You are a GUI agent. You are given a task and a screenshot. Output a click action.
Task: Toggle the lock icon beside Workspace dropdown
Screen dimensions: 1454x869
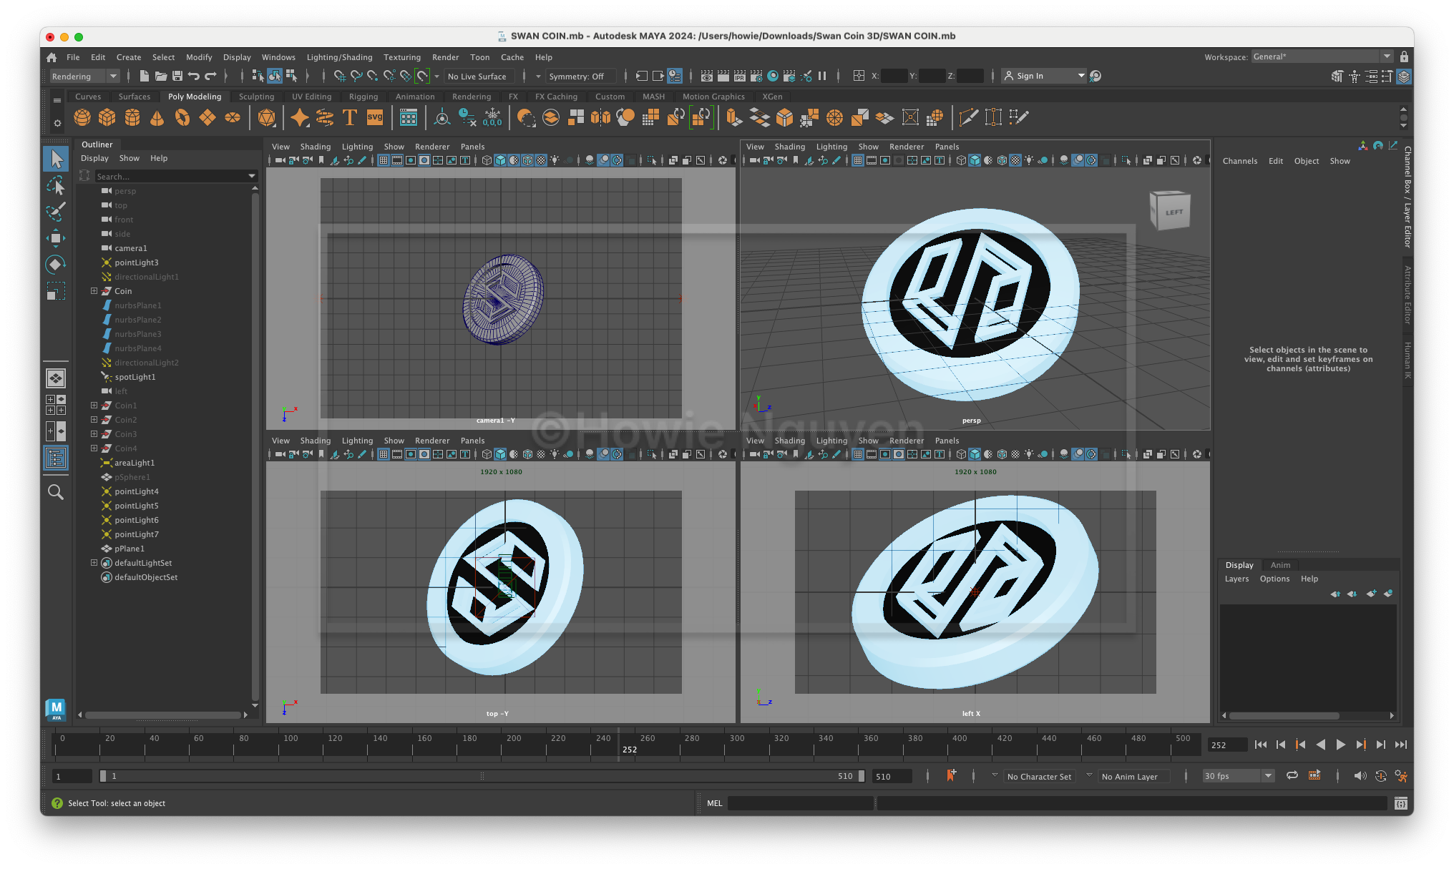[1404, 57]
